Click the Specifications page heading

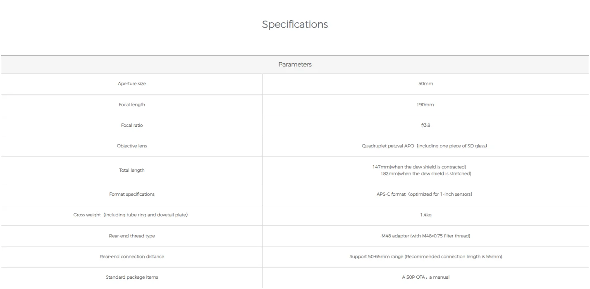point(295,24)
